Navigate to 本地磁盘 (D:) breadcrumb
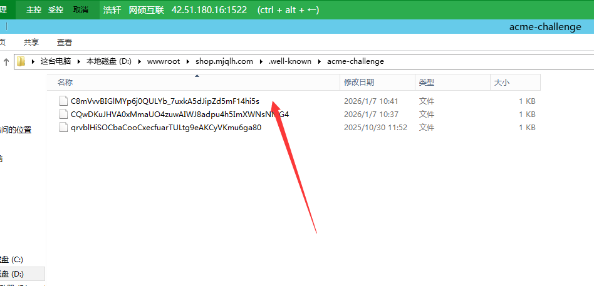 [109, 61]
